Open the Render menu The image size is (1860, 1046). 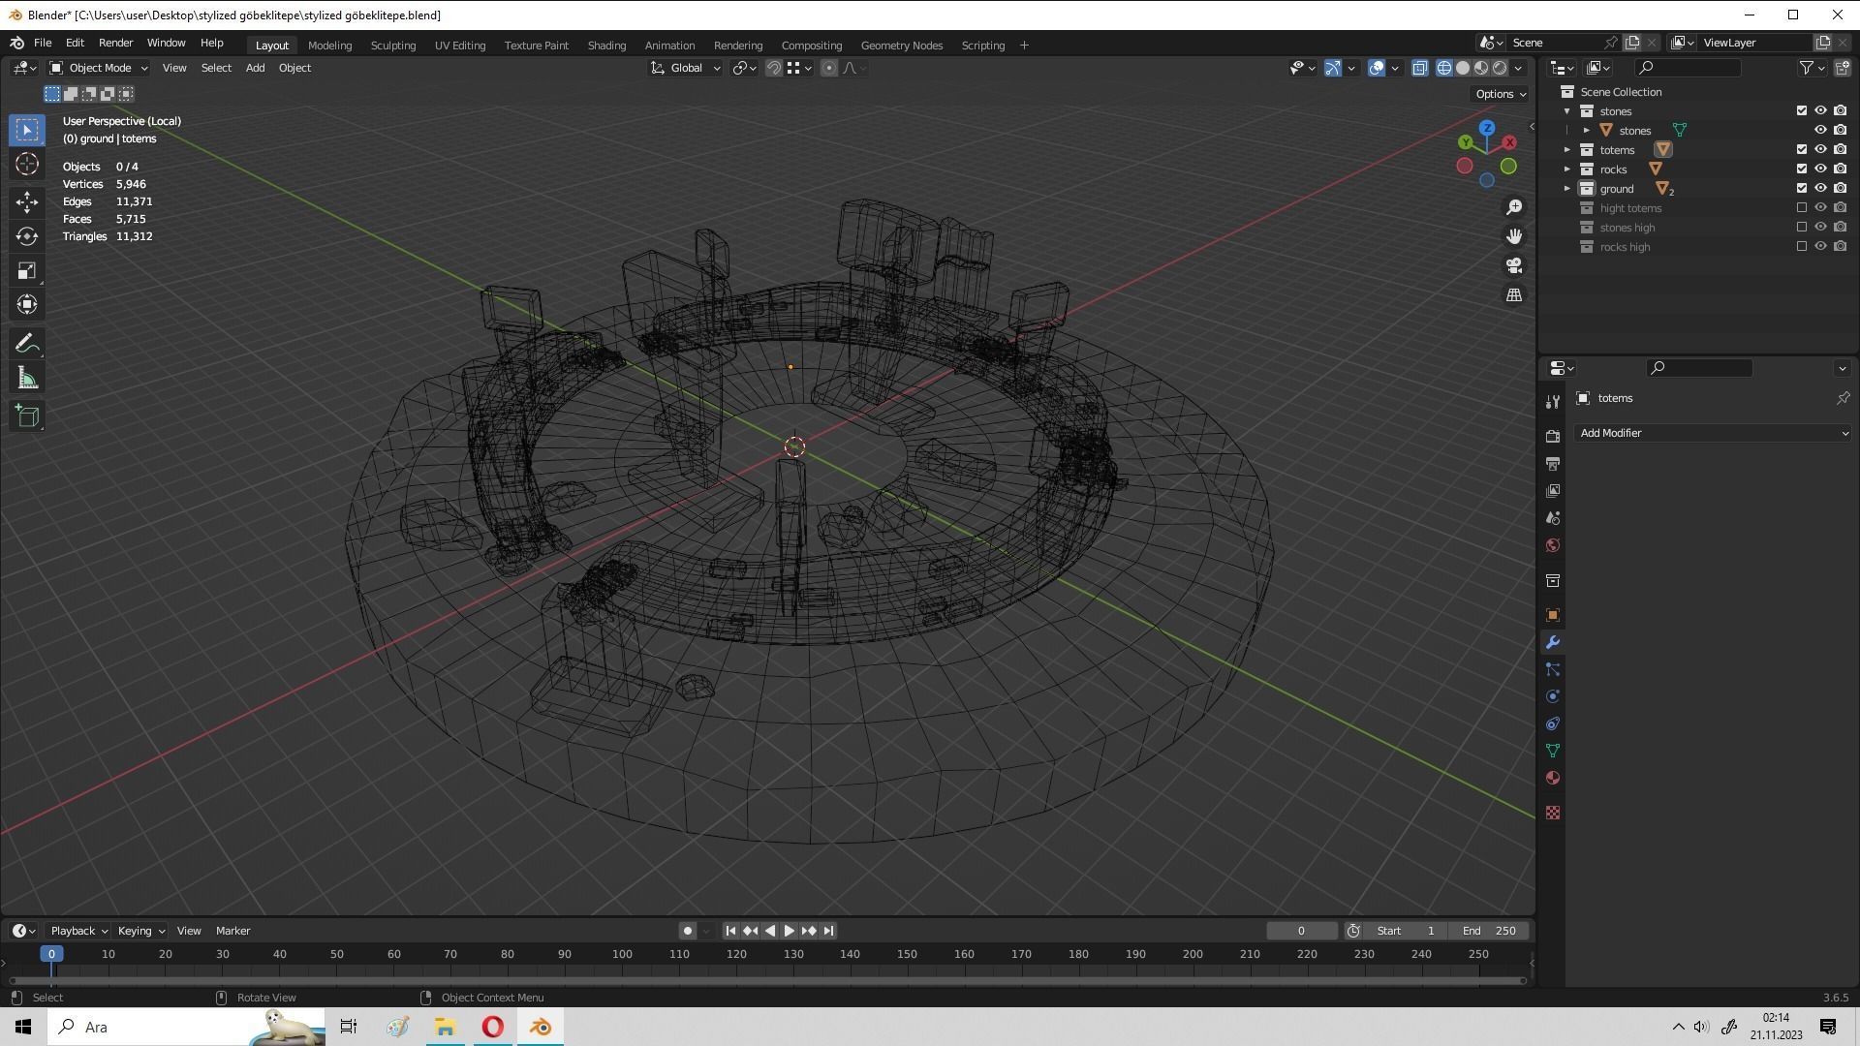pyautogui.click(x=115, y=43)
